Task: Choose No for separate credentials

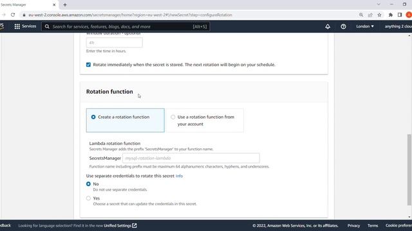Action: point(88,184)
